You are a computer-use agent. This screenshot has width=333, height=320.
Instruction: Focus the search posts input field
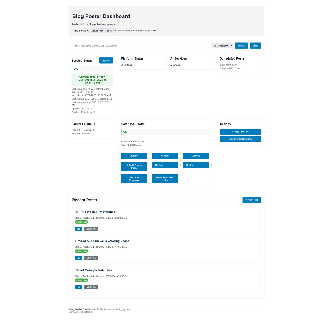141,45
